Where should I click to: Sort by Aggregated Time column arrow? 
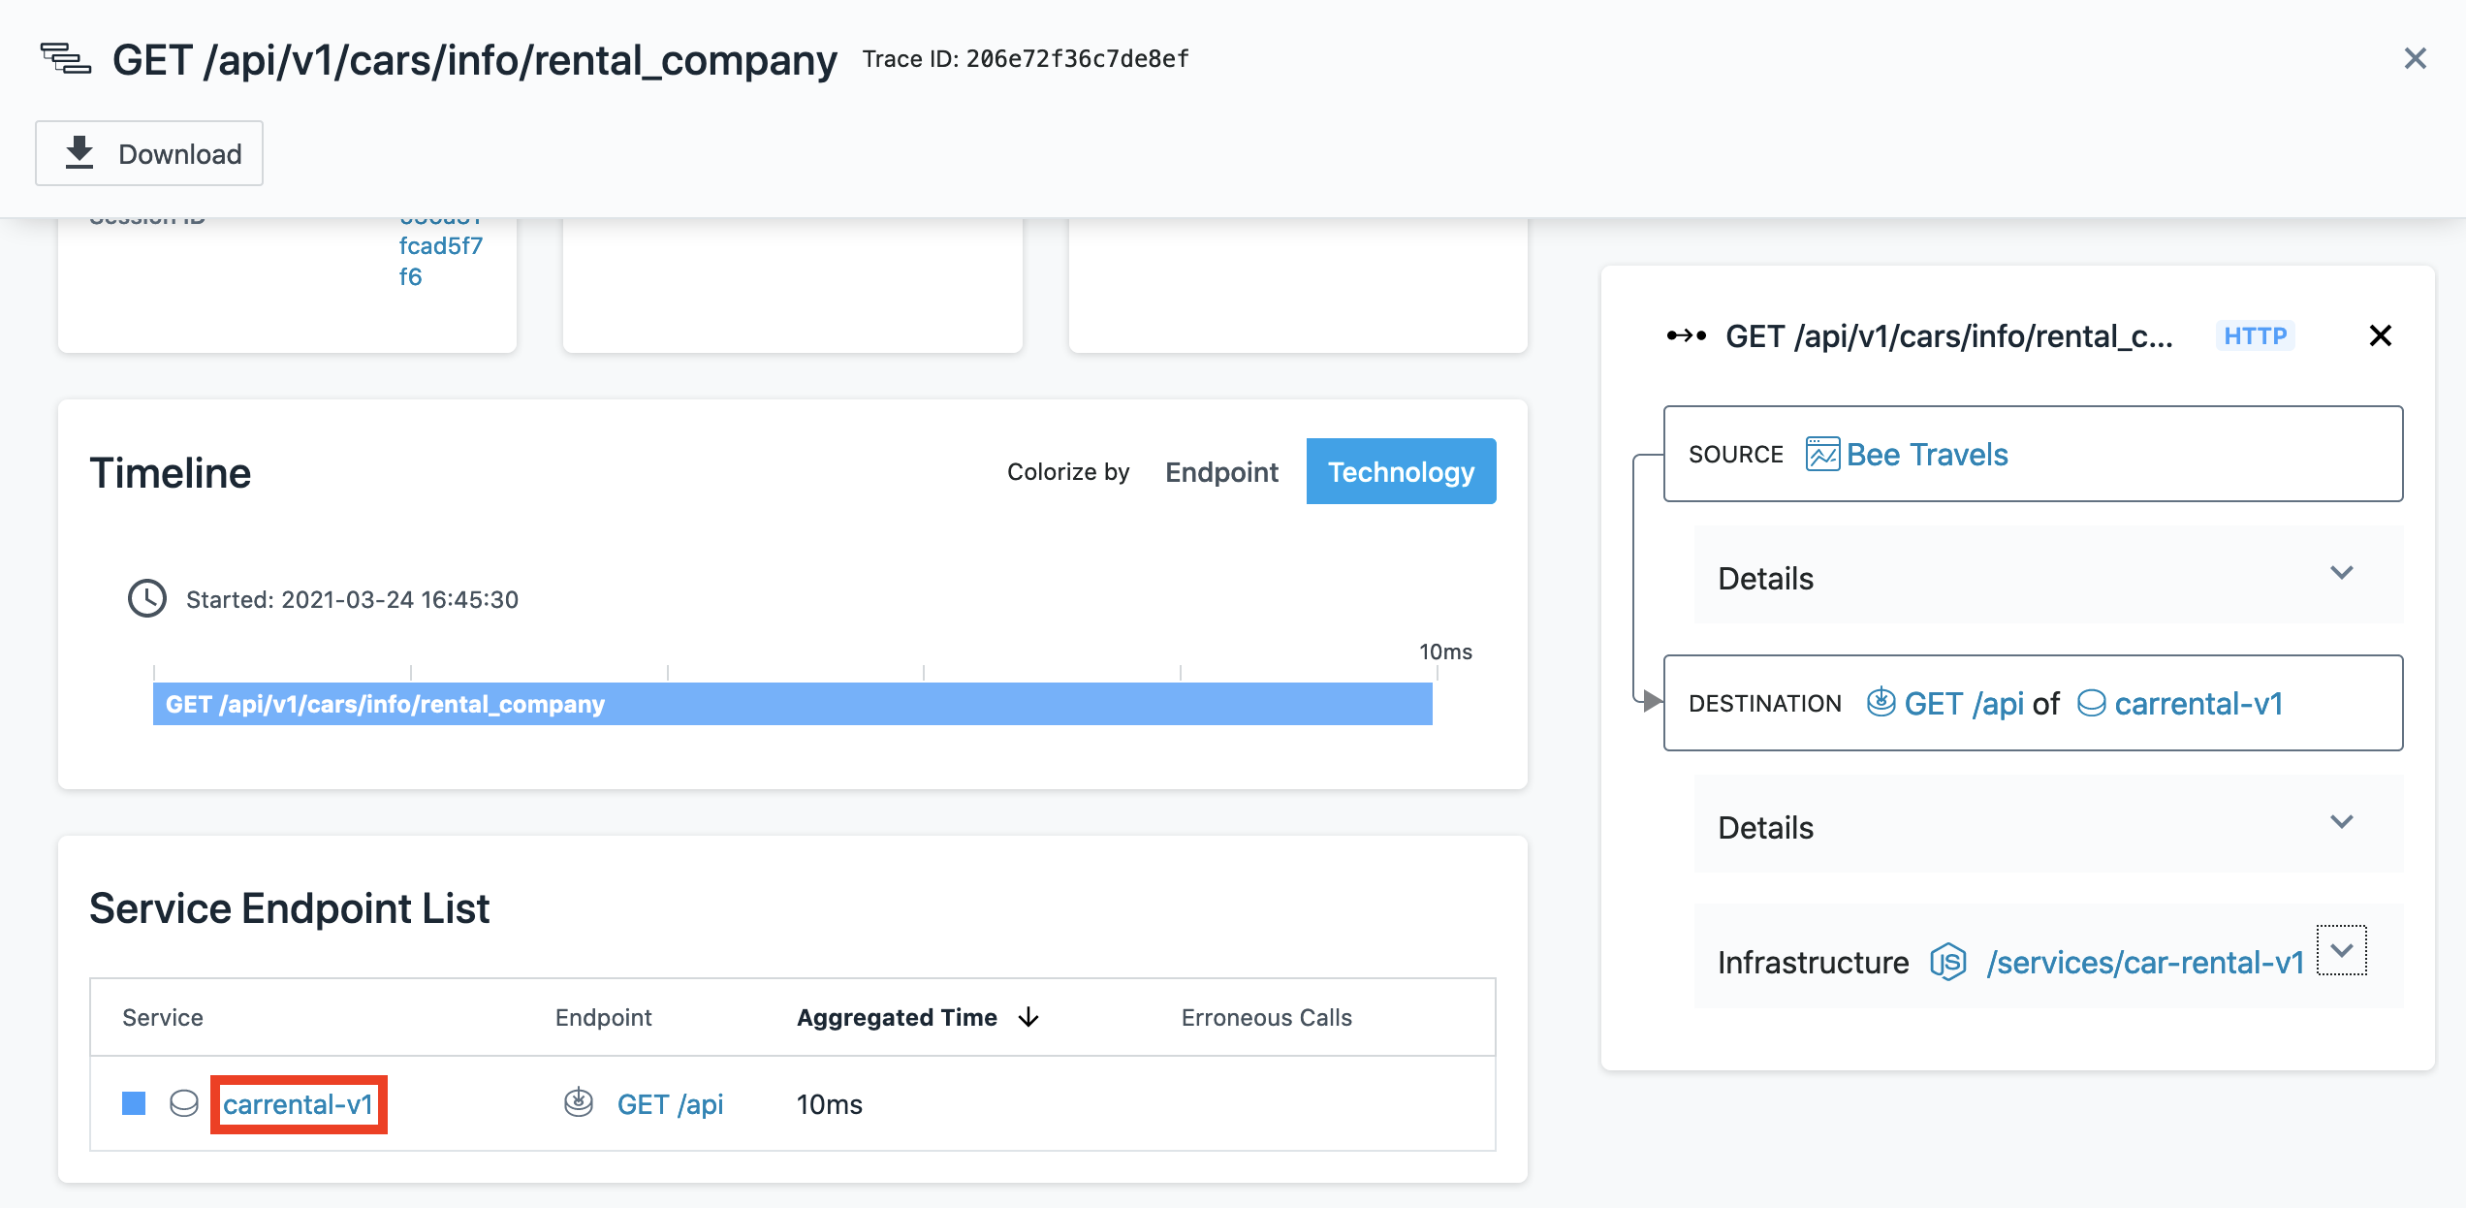[x=1028, y=1017]
